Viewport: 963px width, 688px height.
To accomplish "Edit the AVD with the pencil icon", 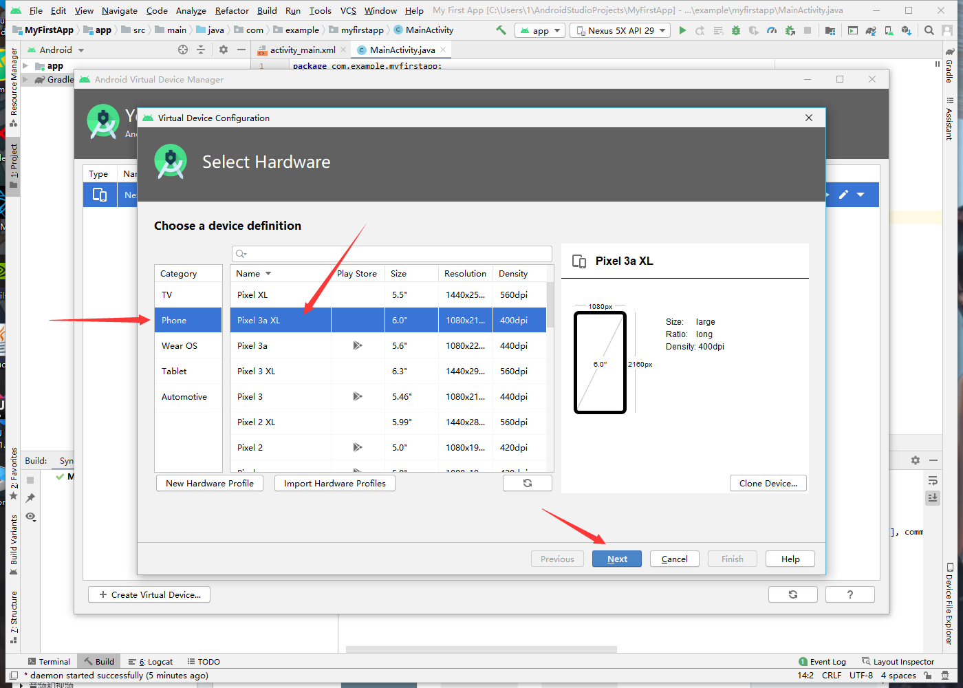I will pyautogui.click(x=843, y=195).
